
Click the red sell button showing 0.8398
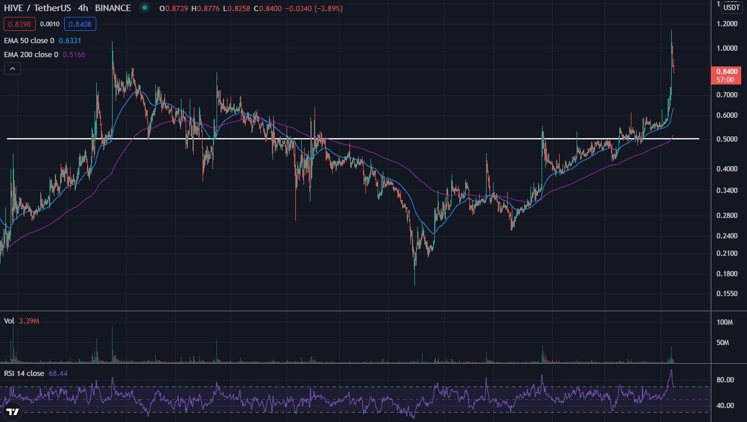20,24
